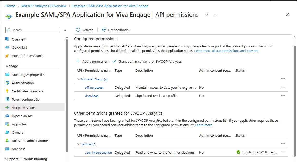The width and height of the screenshot is (297, 162).
Task: Open ellipsis menu for user_impersonation row
Action: click(283, 152)
